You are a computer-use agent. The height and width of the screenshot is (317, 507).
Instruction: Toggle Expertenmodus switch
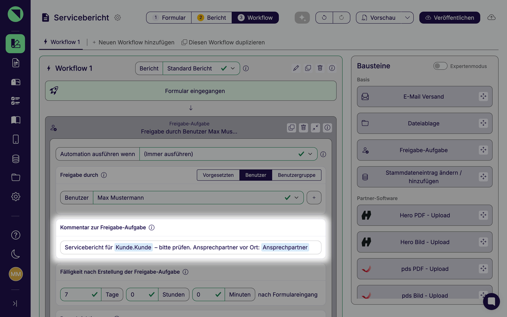point(440,66)
